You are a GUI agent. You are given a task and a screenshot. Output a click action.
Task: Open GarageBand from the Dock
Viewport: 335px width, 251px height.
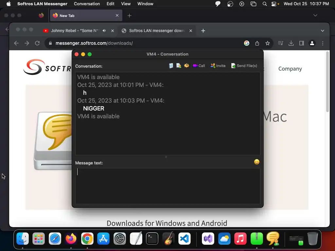[x=168, y=239]
